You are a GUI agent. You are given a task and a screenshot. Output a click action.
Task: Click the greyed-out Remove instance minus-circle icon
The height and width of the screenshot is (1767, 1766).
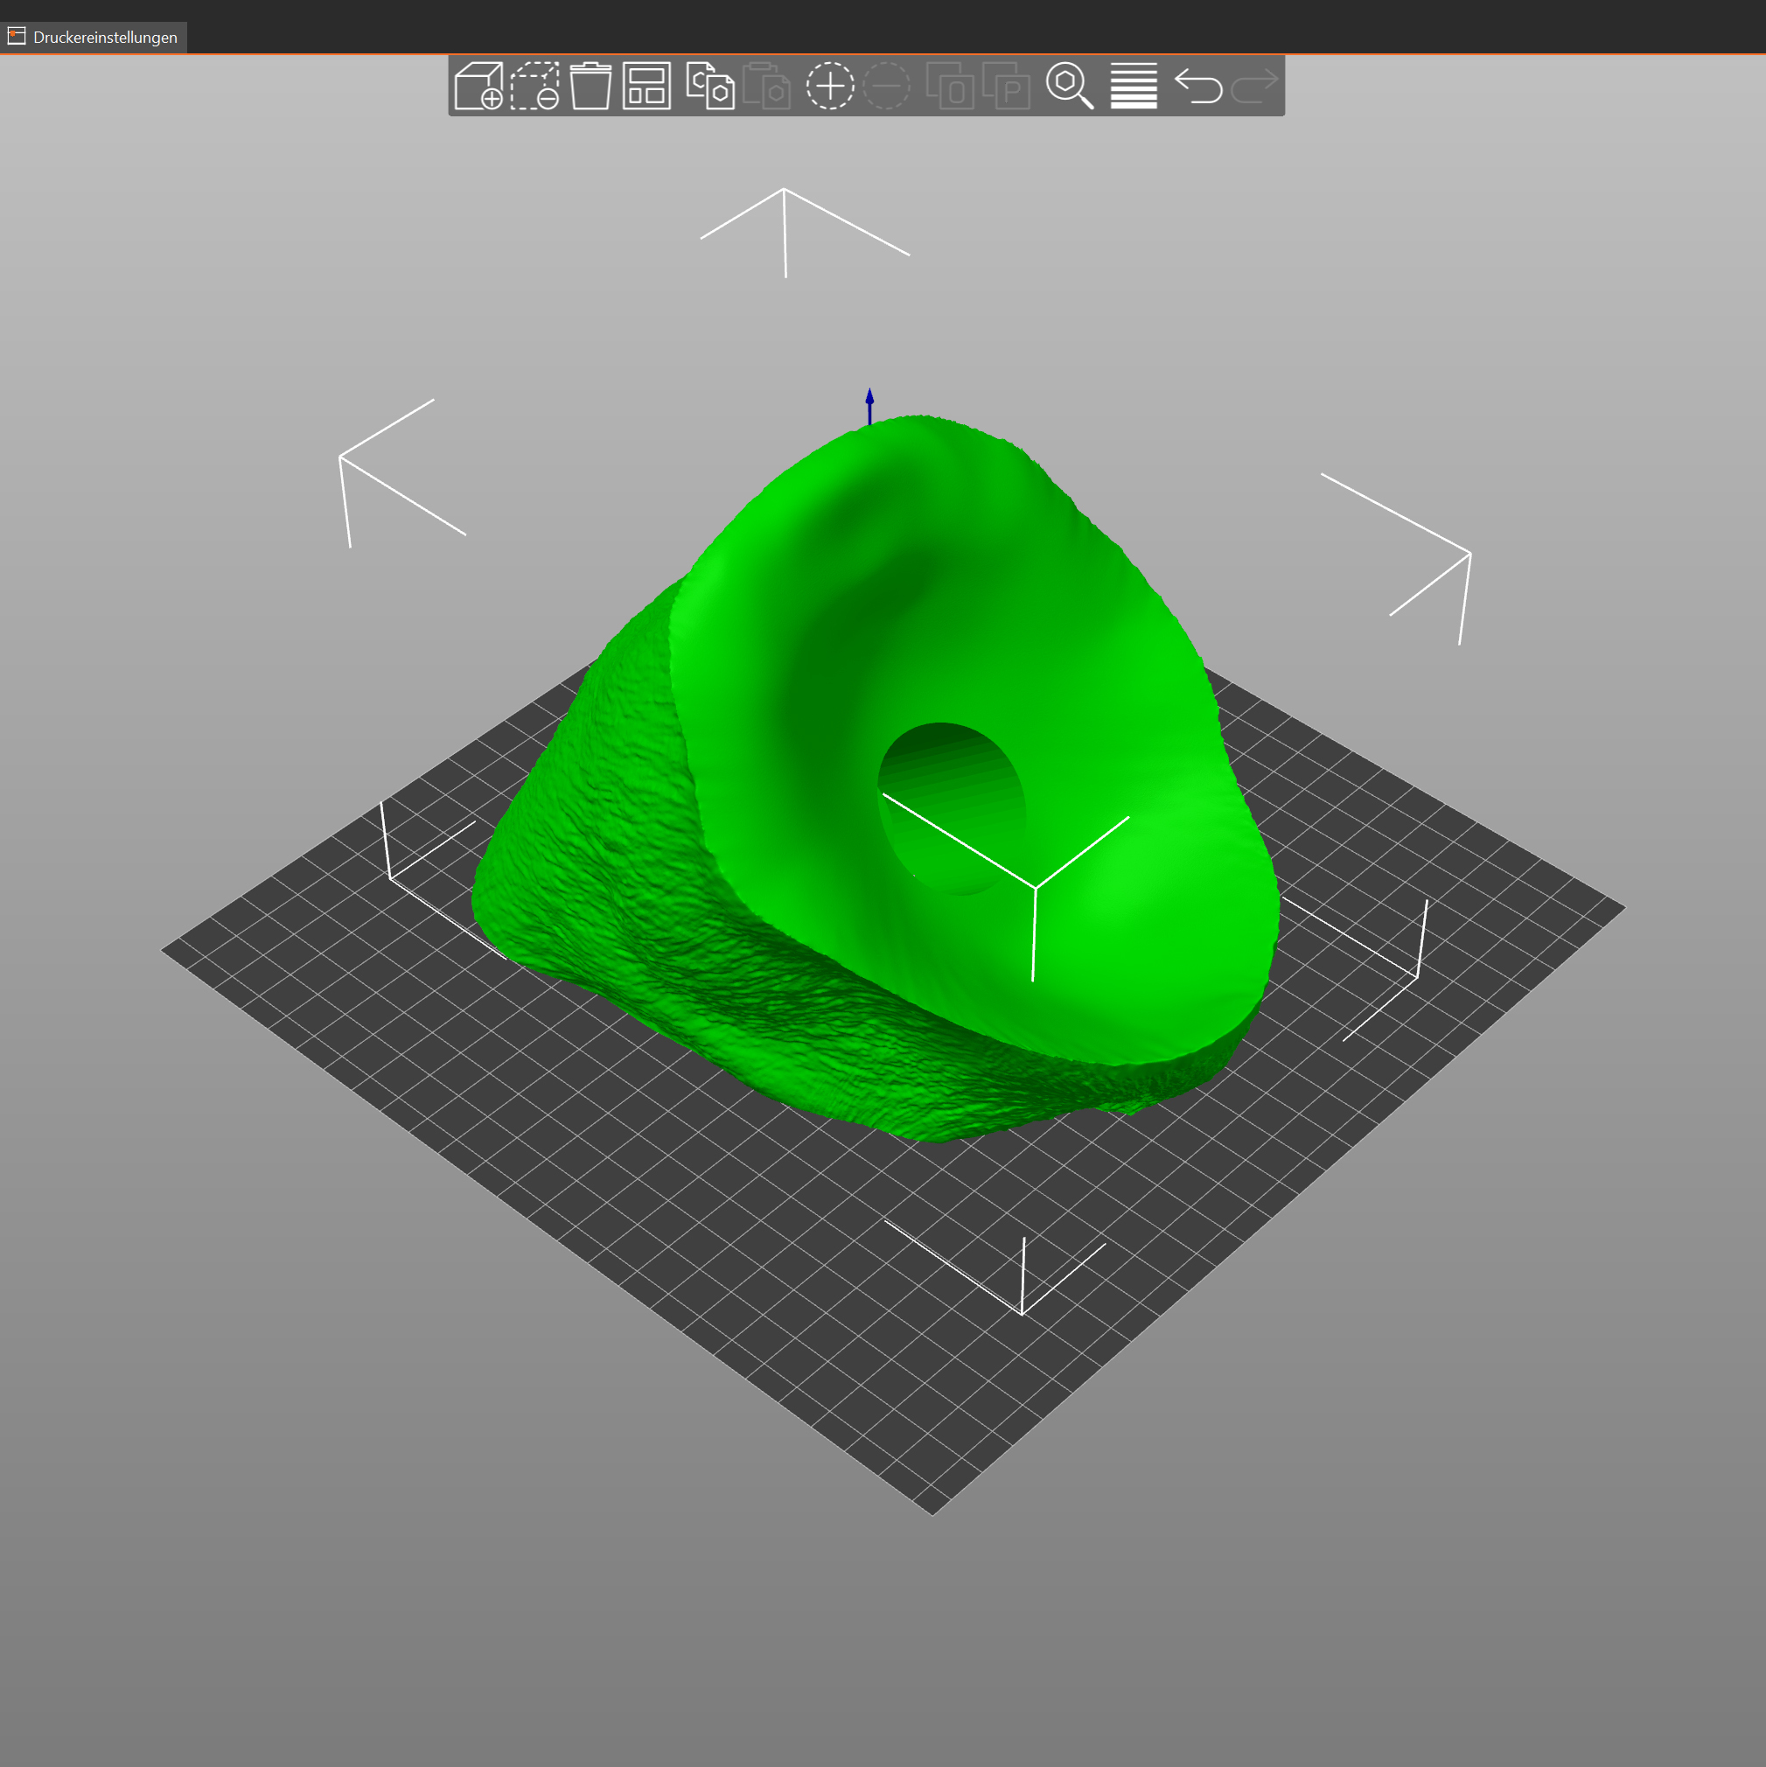(x=886, y=86)
